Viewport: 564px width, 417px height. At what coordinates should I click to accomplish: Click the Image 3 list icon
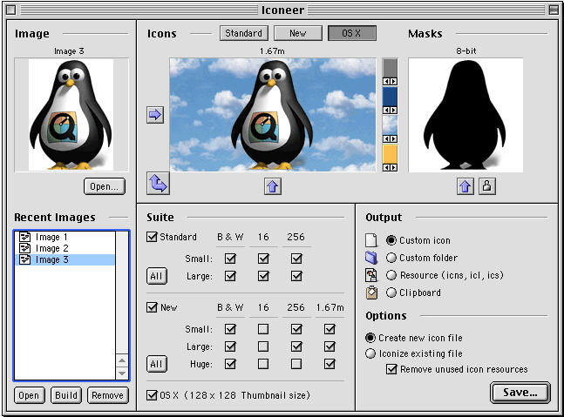[x=24, y=259]
